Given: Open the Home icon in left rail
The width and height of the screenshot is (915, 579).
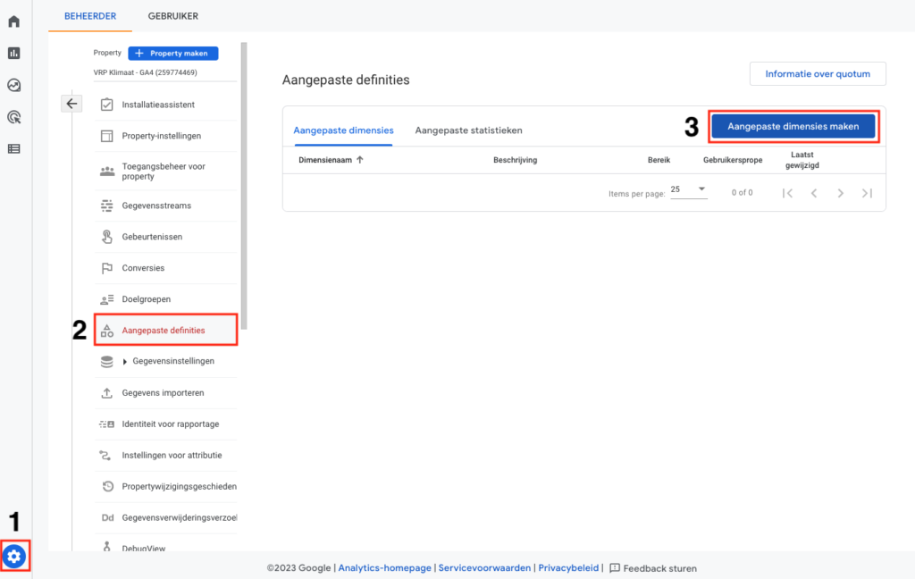Looking at the screenshot, I should click(x=14, y=21).
